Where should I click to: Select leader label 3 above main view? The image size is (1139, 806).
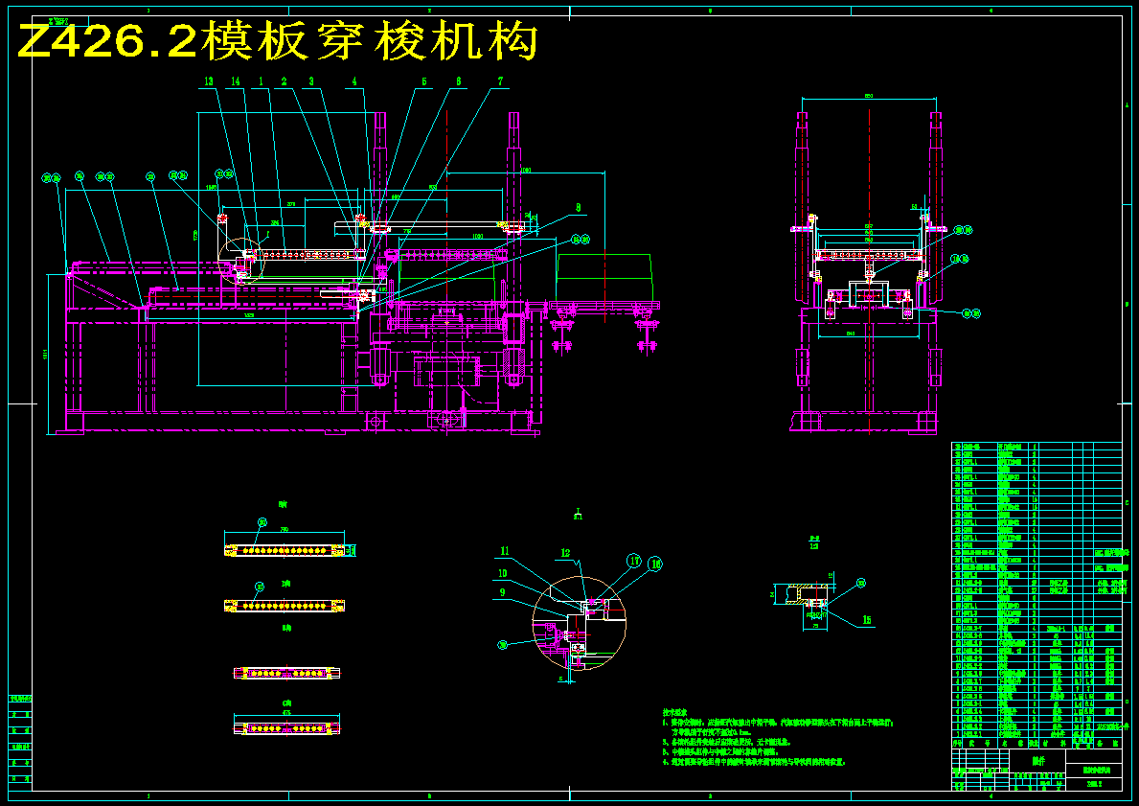(311, 82)
